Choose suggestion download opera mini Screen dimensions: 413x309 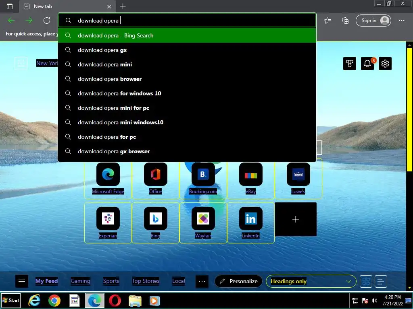[187, 64]
